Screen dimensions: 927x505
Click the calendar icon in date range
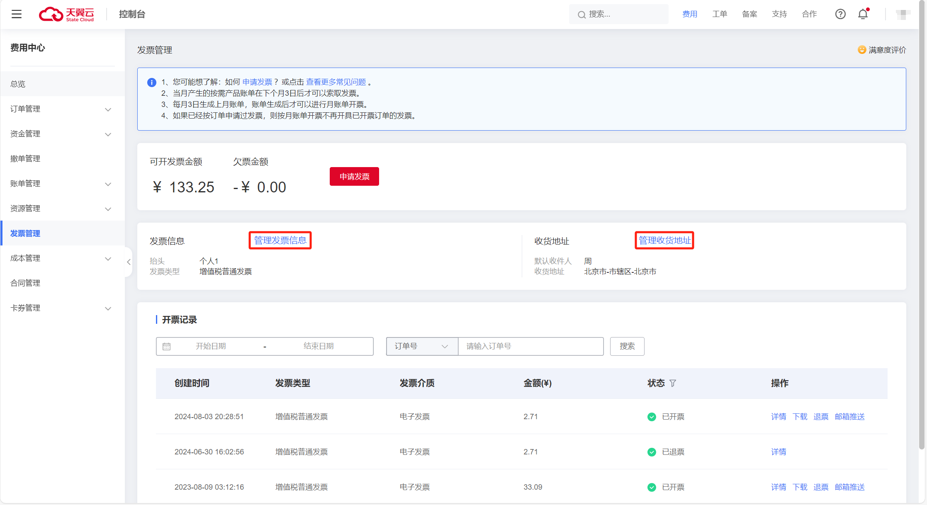tap(167, 346)
